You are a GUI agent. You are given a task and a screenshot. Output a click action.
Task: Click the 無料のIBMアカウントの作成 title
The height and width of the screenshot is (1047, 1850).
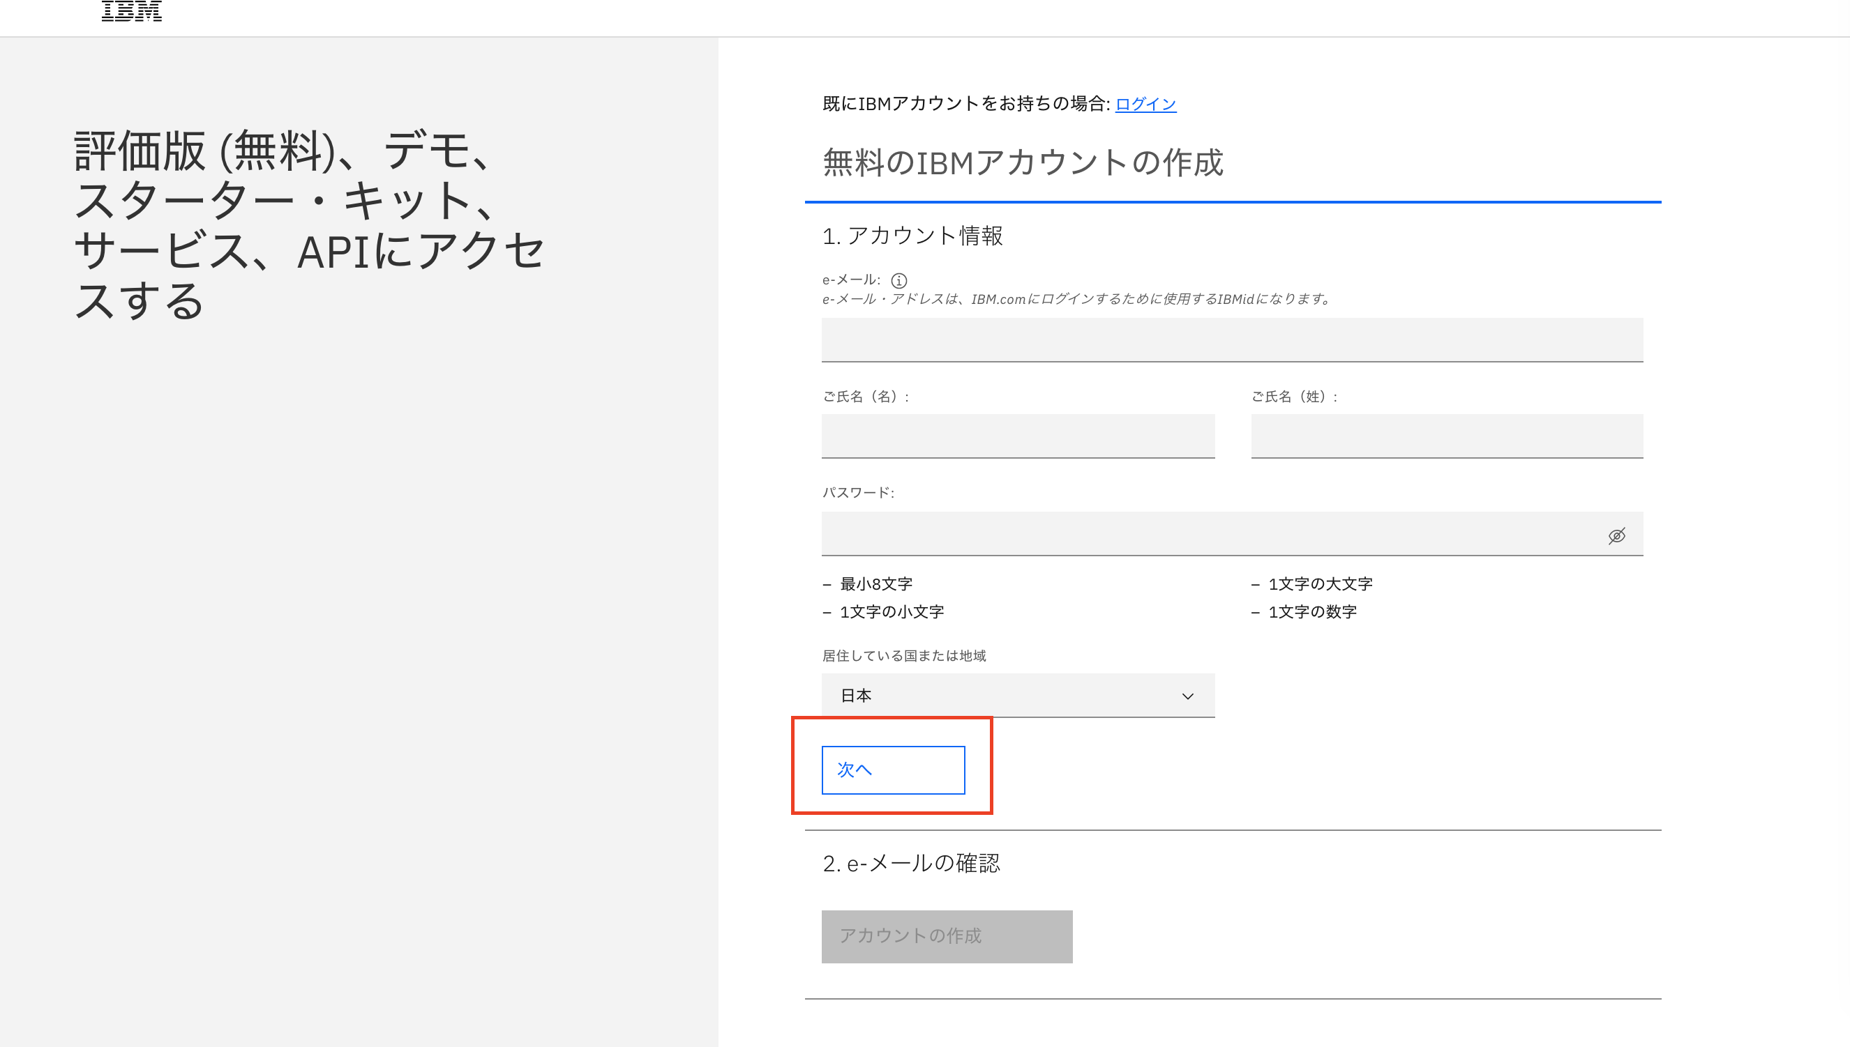[x=1023, y=162]
